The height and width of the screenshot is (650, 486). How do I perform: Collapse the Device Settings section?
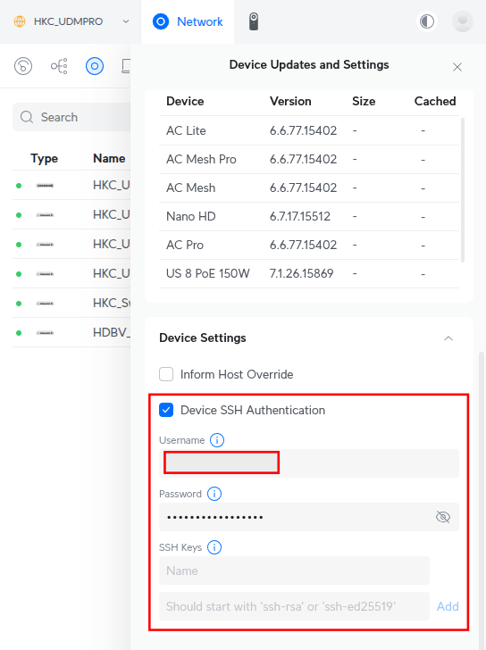(448, 338)
